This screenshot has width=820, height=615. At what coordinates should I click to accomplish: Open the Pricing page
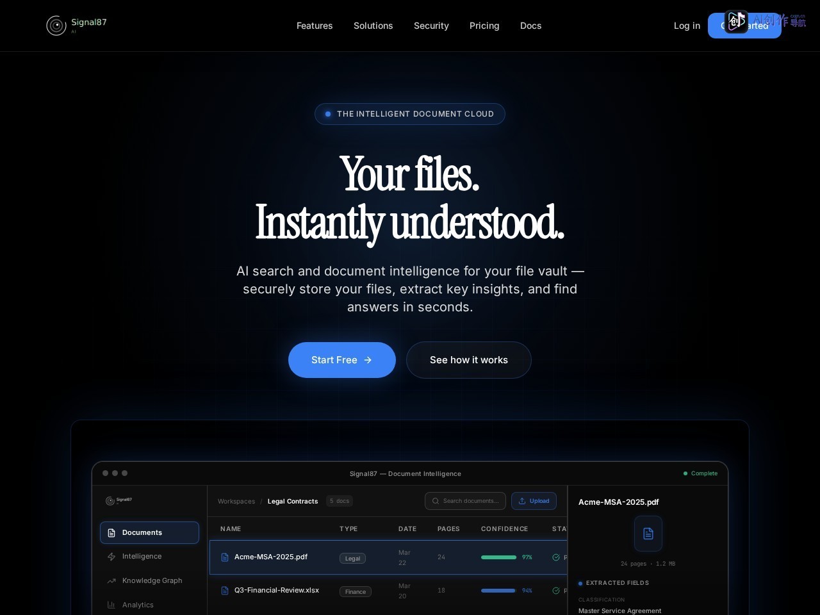484,26
